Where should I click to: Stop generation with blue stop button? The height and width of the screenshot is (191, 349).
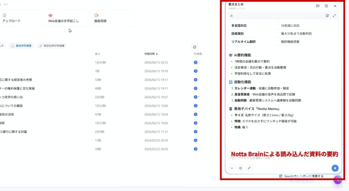tap(335, 168)
